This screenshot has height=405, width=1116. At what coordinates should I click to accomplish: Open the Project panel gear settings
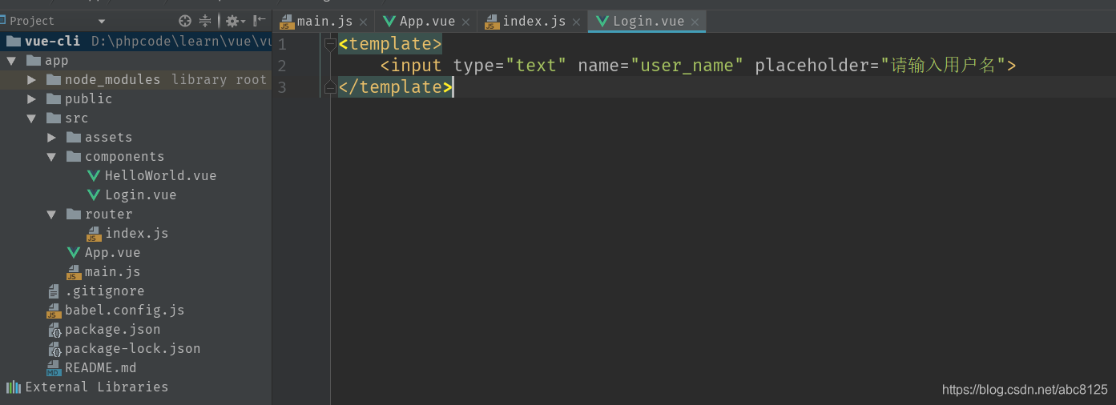click(x=233, y=22)
